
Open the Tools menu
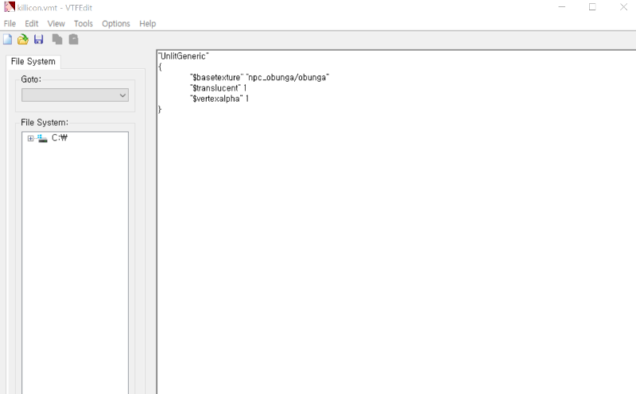[x=83, y=24]
